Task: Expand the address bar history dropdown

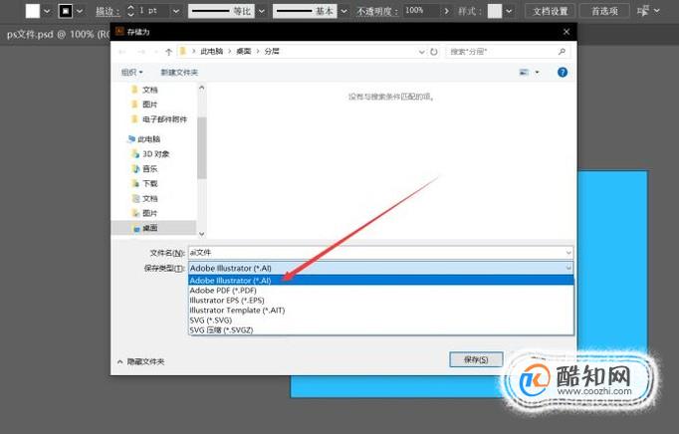Action: [422, 52]
